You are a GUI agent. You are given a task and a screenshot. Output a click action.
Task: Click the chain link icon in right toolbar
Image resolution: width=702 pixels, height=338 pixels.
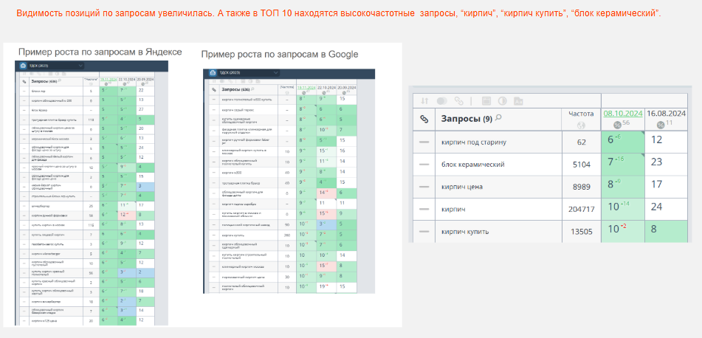point(460,100)
